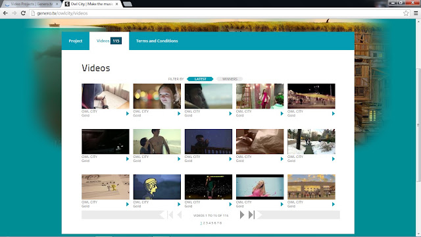Play arrow under the very dark room video
This screenshot has width=421, height=237.
coord(128,159)
